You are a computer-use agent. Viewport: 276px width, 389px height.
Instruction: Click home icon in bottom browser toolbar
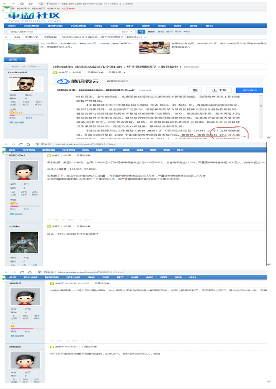(30, 273)
